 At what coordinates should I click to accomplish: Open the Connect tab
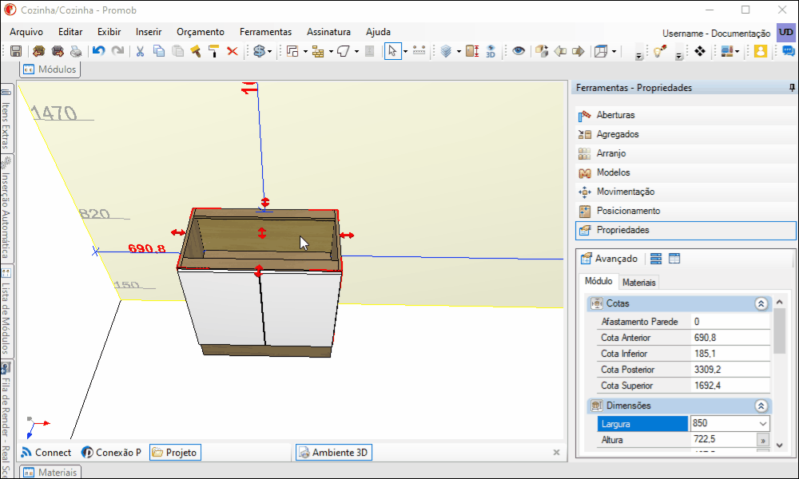(46, 453)
